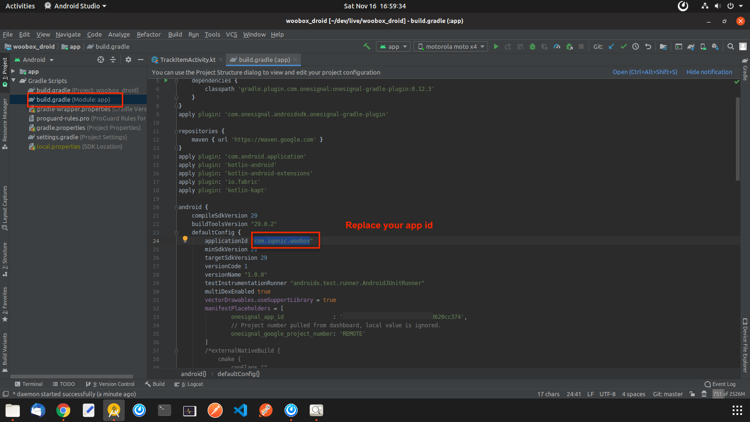Viewport: 750px width, 422px height.
Task: Open the Build menu
Action: coord(175,34)
